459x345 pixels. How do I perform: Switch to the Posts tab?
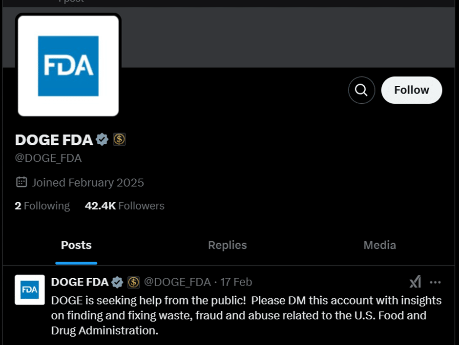point(76,246)
